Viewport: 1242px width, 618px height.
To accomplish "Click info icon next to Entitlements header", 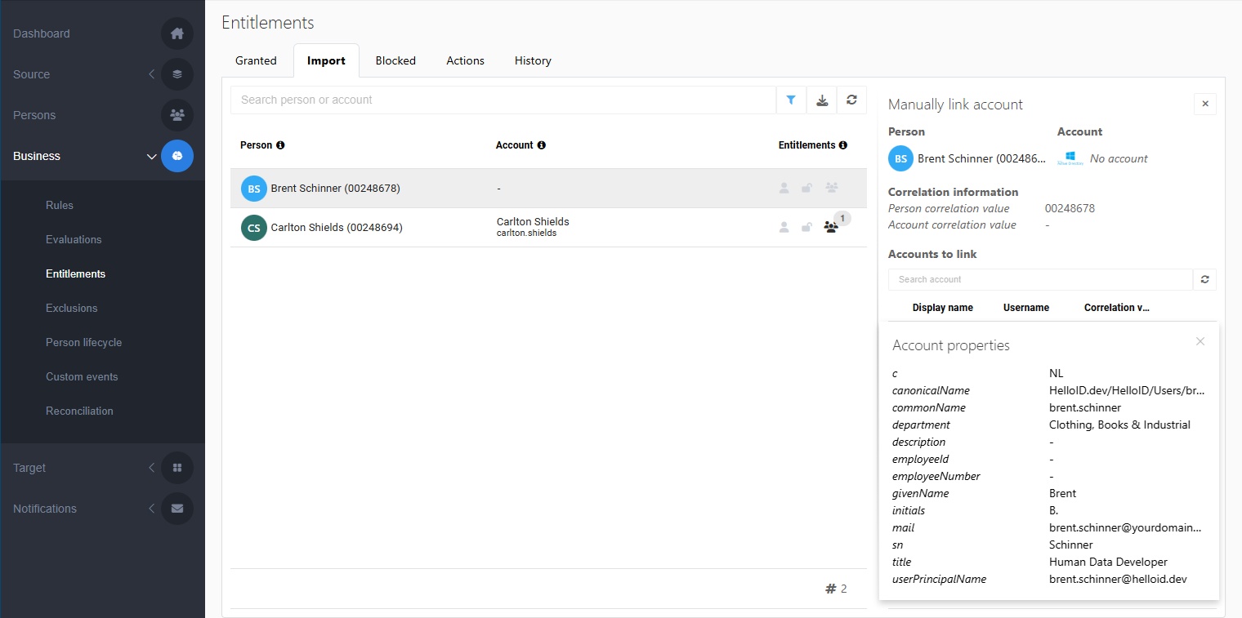I will click(x=843, y=145).
